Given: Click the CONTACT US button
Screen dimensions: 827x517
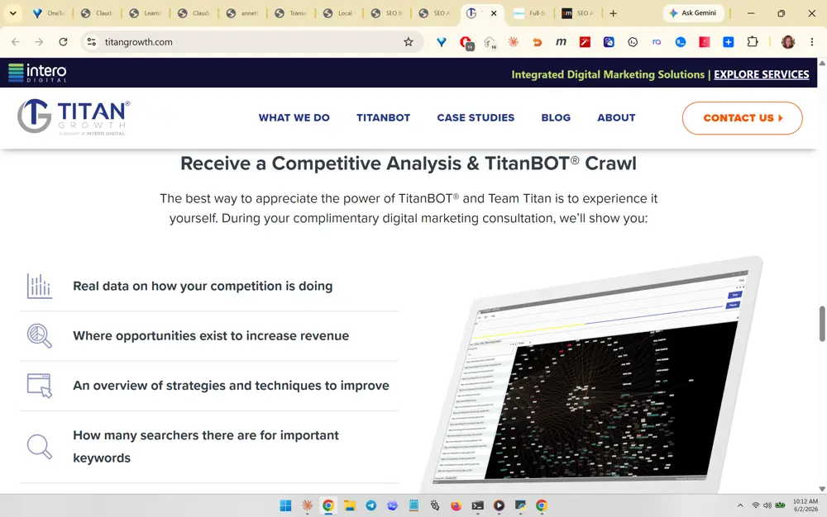Looking at the screenshot, I should [x=742, y=118].
